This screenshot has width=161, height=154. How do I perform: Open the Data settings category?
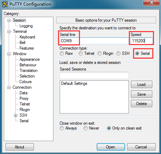[23, 93]
